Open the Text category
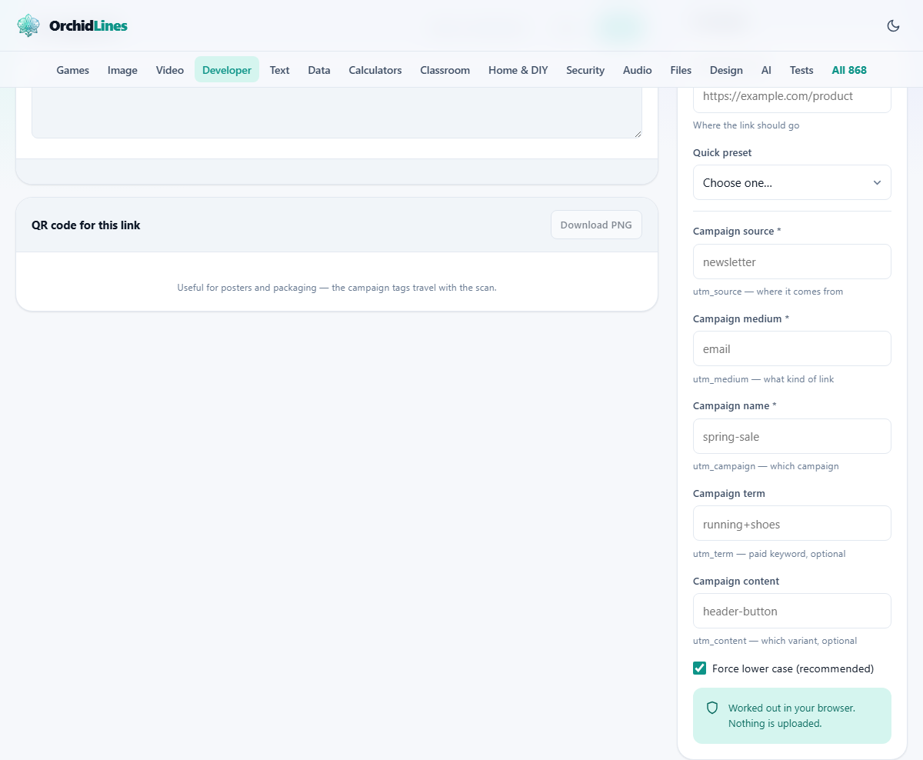 pyautogui.click(x=279, y=70)
